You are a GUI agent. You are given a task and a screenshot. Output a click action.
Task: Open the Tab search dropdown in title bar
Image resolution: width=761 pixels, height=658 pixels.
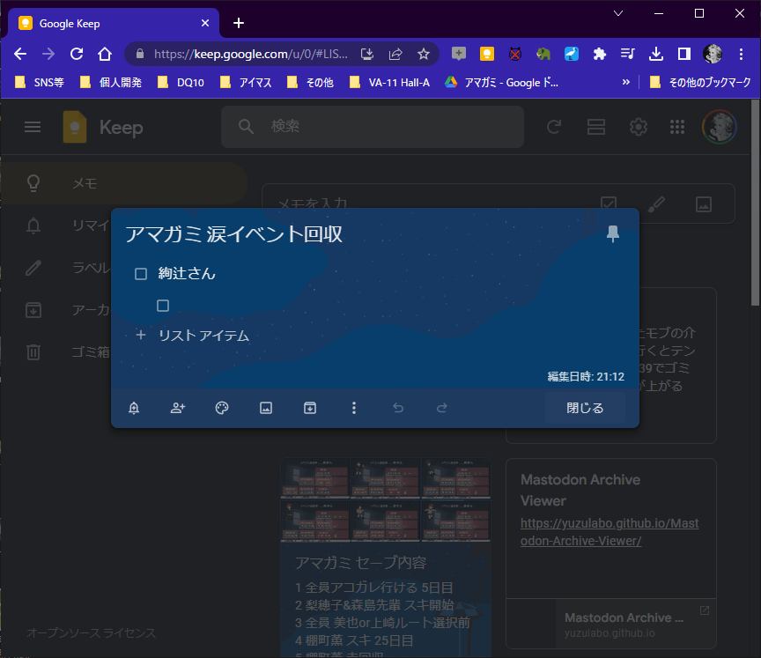[618, 13]
